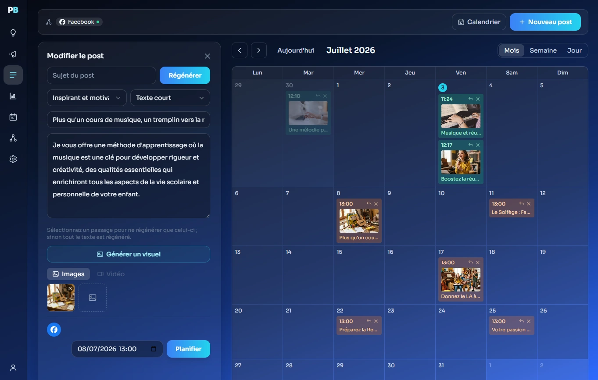Jump to Aujourd'hui
Image resolution: width=598 pixels, height=380 pixels.
point(296,50)
